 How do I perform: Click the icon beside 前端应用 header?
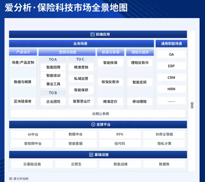92,34
